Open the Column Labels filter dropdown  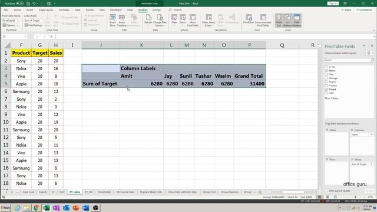(161, 70)
